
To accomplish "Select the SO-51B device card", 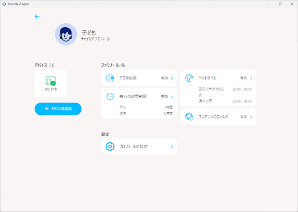I will pyautogui.click(x=51, y=83).
